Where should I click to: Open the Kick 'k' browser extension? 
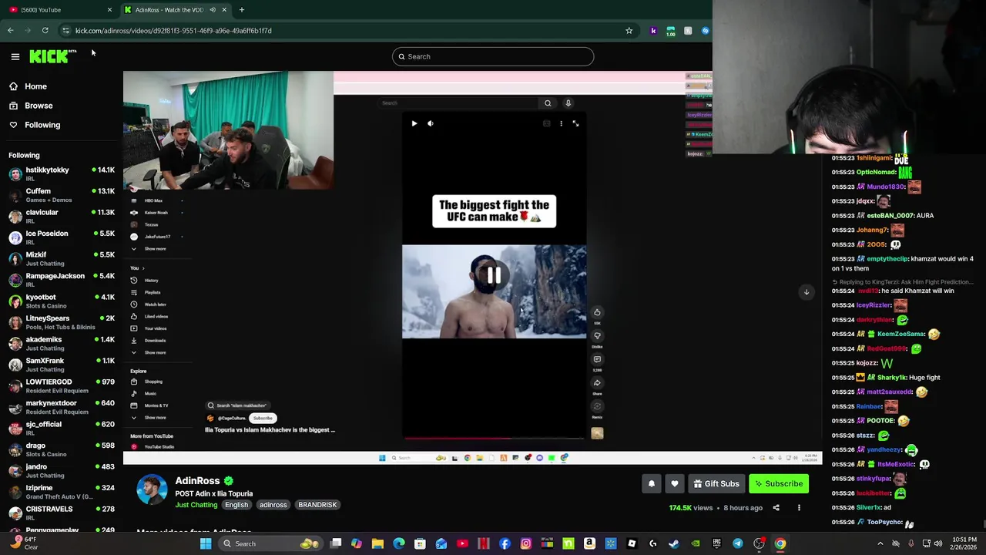pos(653,31)
